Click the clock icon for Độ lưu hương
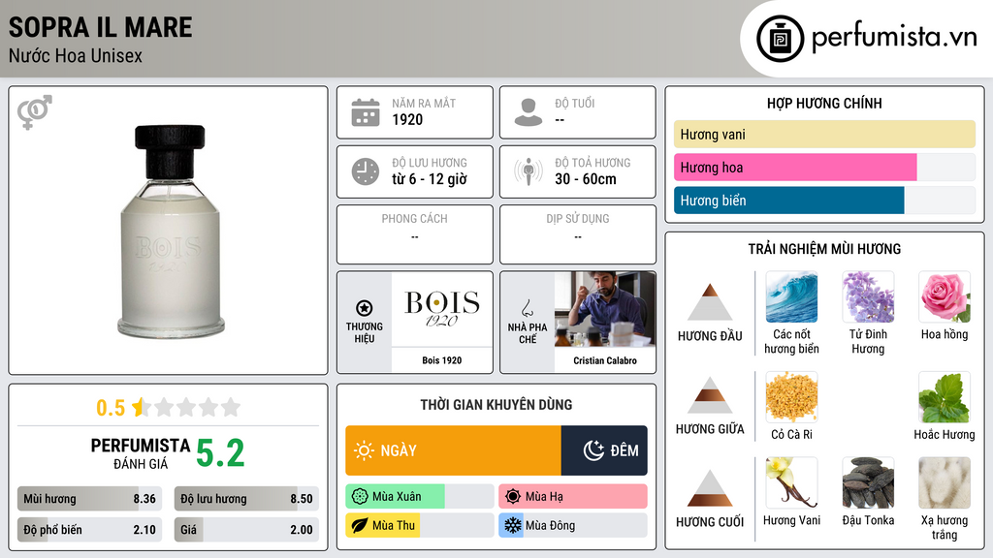 pos(366,171)
